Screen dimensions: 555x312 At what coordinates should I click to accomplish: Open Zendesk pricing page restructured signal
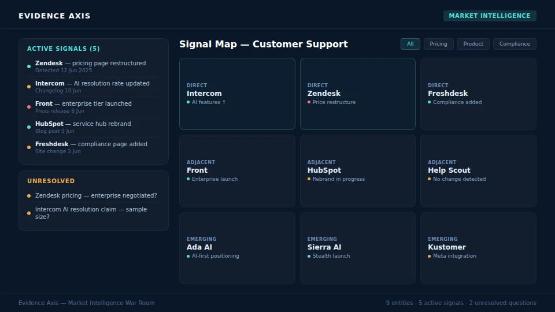click(94, 66)
